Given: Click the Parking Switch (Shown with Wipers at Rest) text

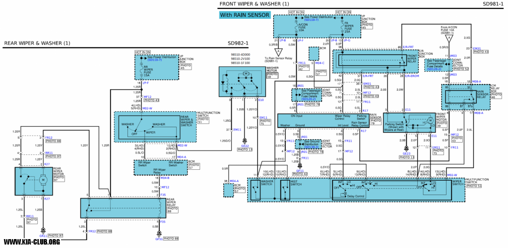Looking at the screenshot, I should tap(394, 126).
